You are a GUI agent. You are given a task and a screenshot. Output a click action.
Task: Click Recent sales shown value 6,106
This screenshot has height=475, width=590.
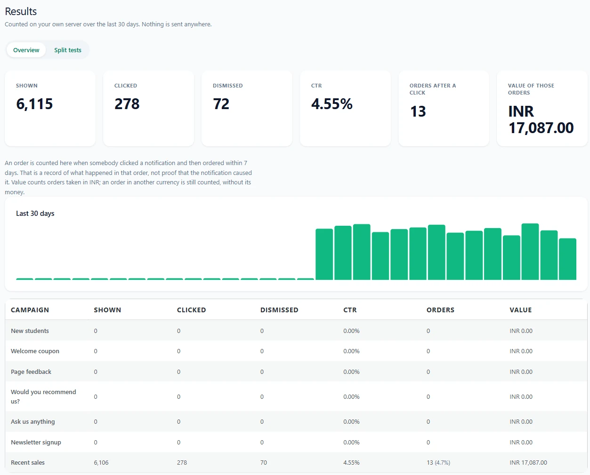point(101,463)
